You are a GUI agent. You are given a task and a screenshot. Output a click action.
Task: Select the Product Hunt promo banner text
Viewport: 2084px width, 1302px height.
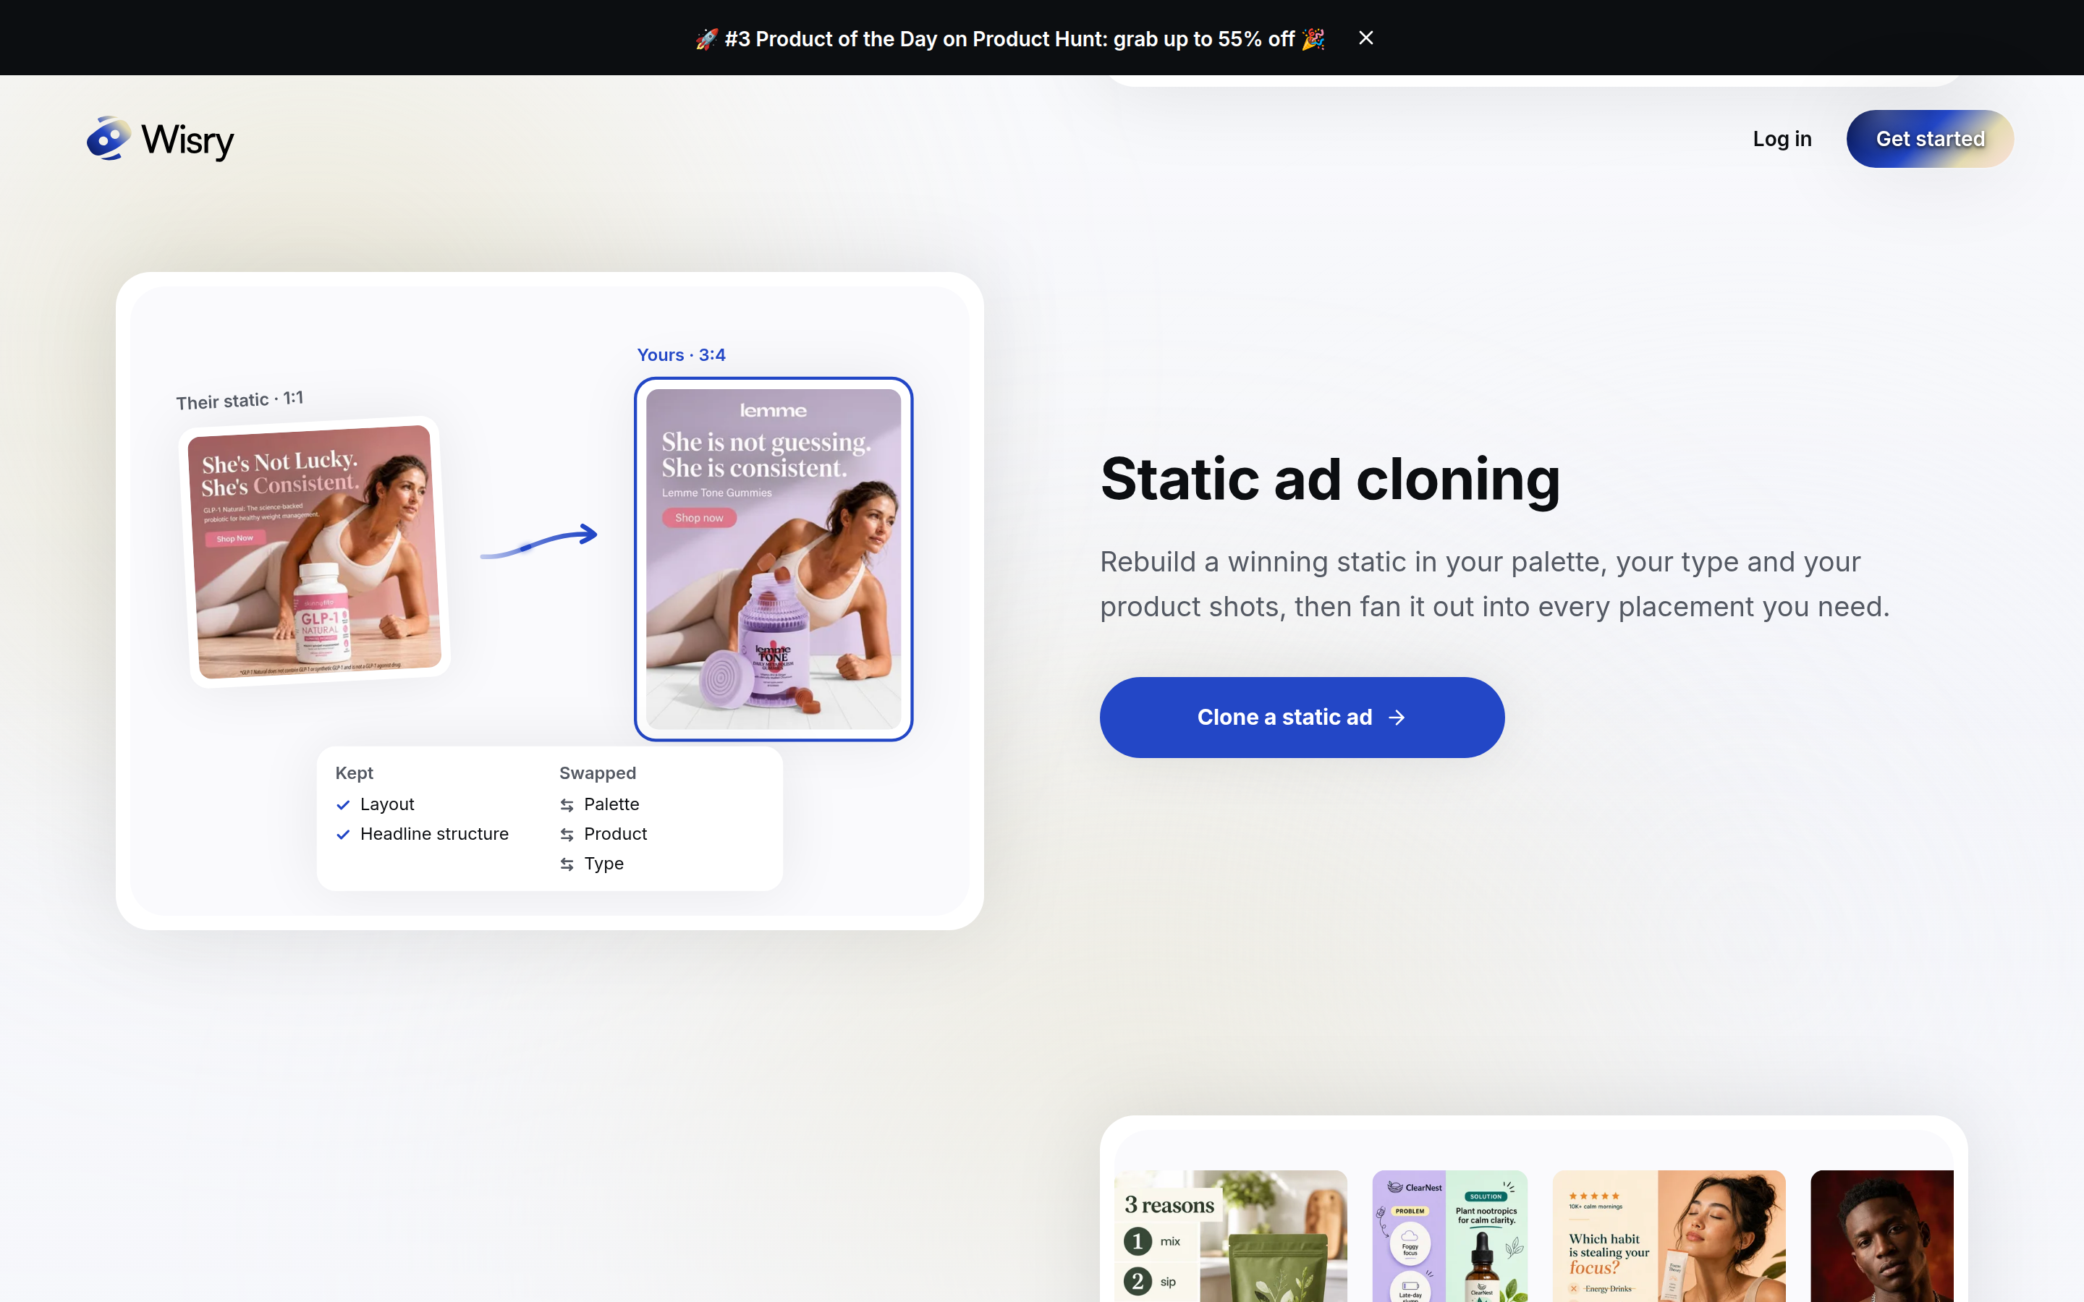(x=1009, y=39)
